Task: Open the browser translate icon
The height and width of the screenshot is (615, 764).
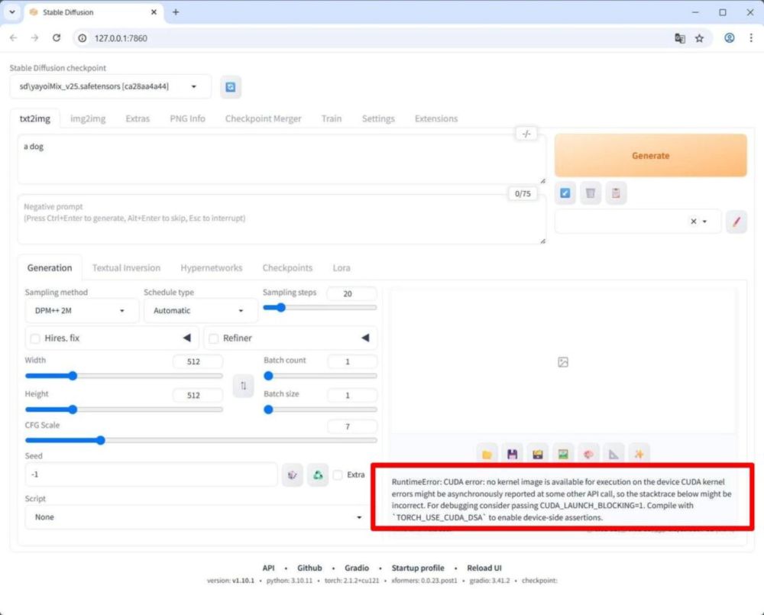Action: (680, 38)
